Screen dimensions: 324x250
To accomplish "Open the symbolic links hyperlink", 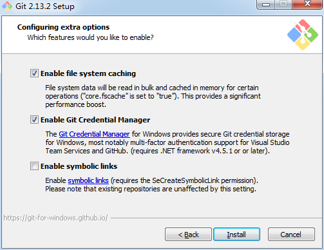I will click(88, 180).
